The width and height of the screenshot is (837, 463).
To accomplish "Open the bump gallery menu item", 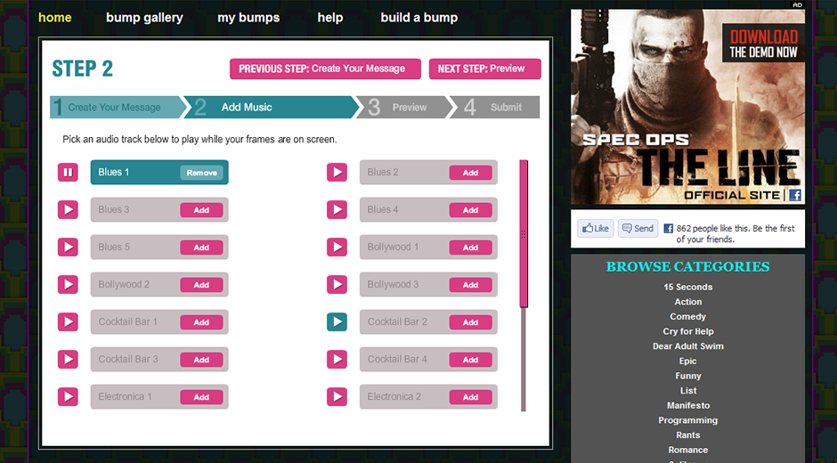I will point(144,18).
